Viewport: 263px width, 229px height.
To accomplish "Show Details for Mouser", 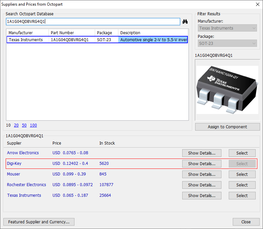I will pos(202,174).
